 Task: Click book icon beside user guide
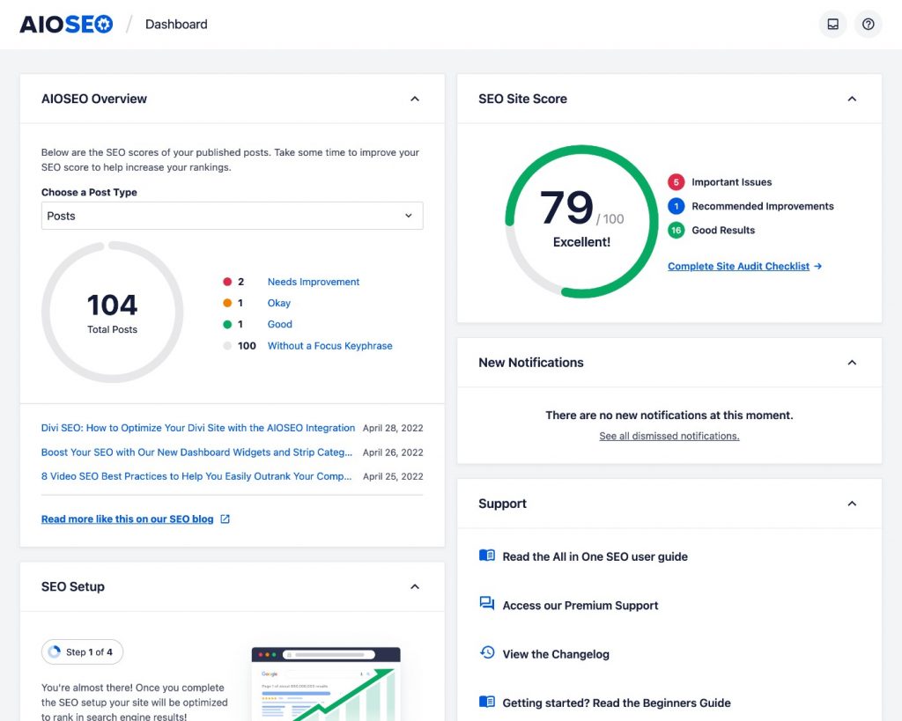coord(486,555)
